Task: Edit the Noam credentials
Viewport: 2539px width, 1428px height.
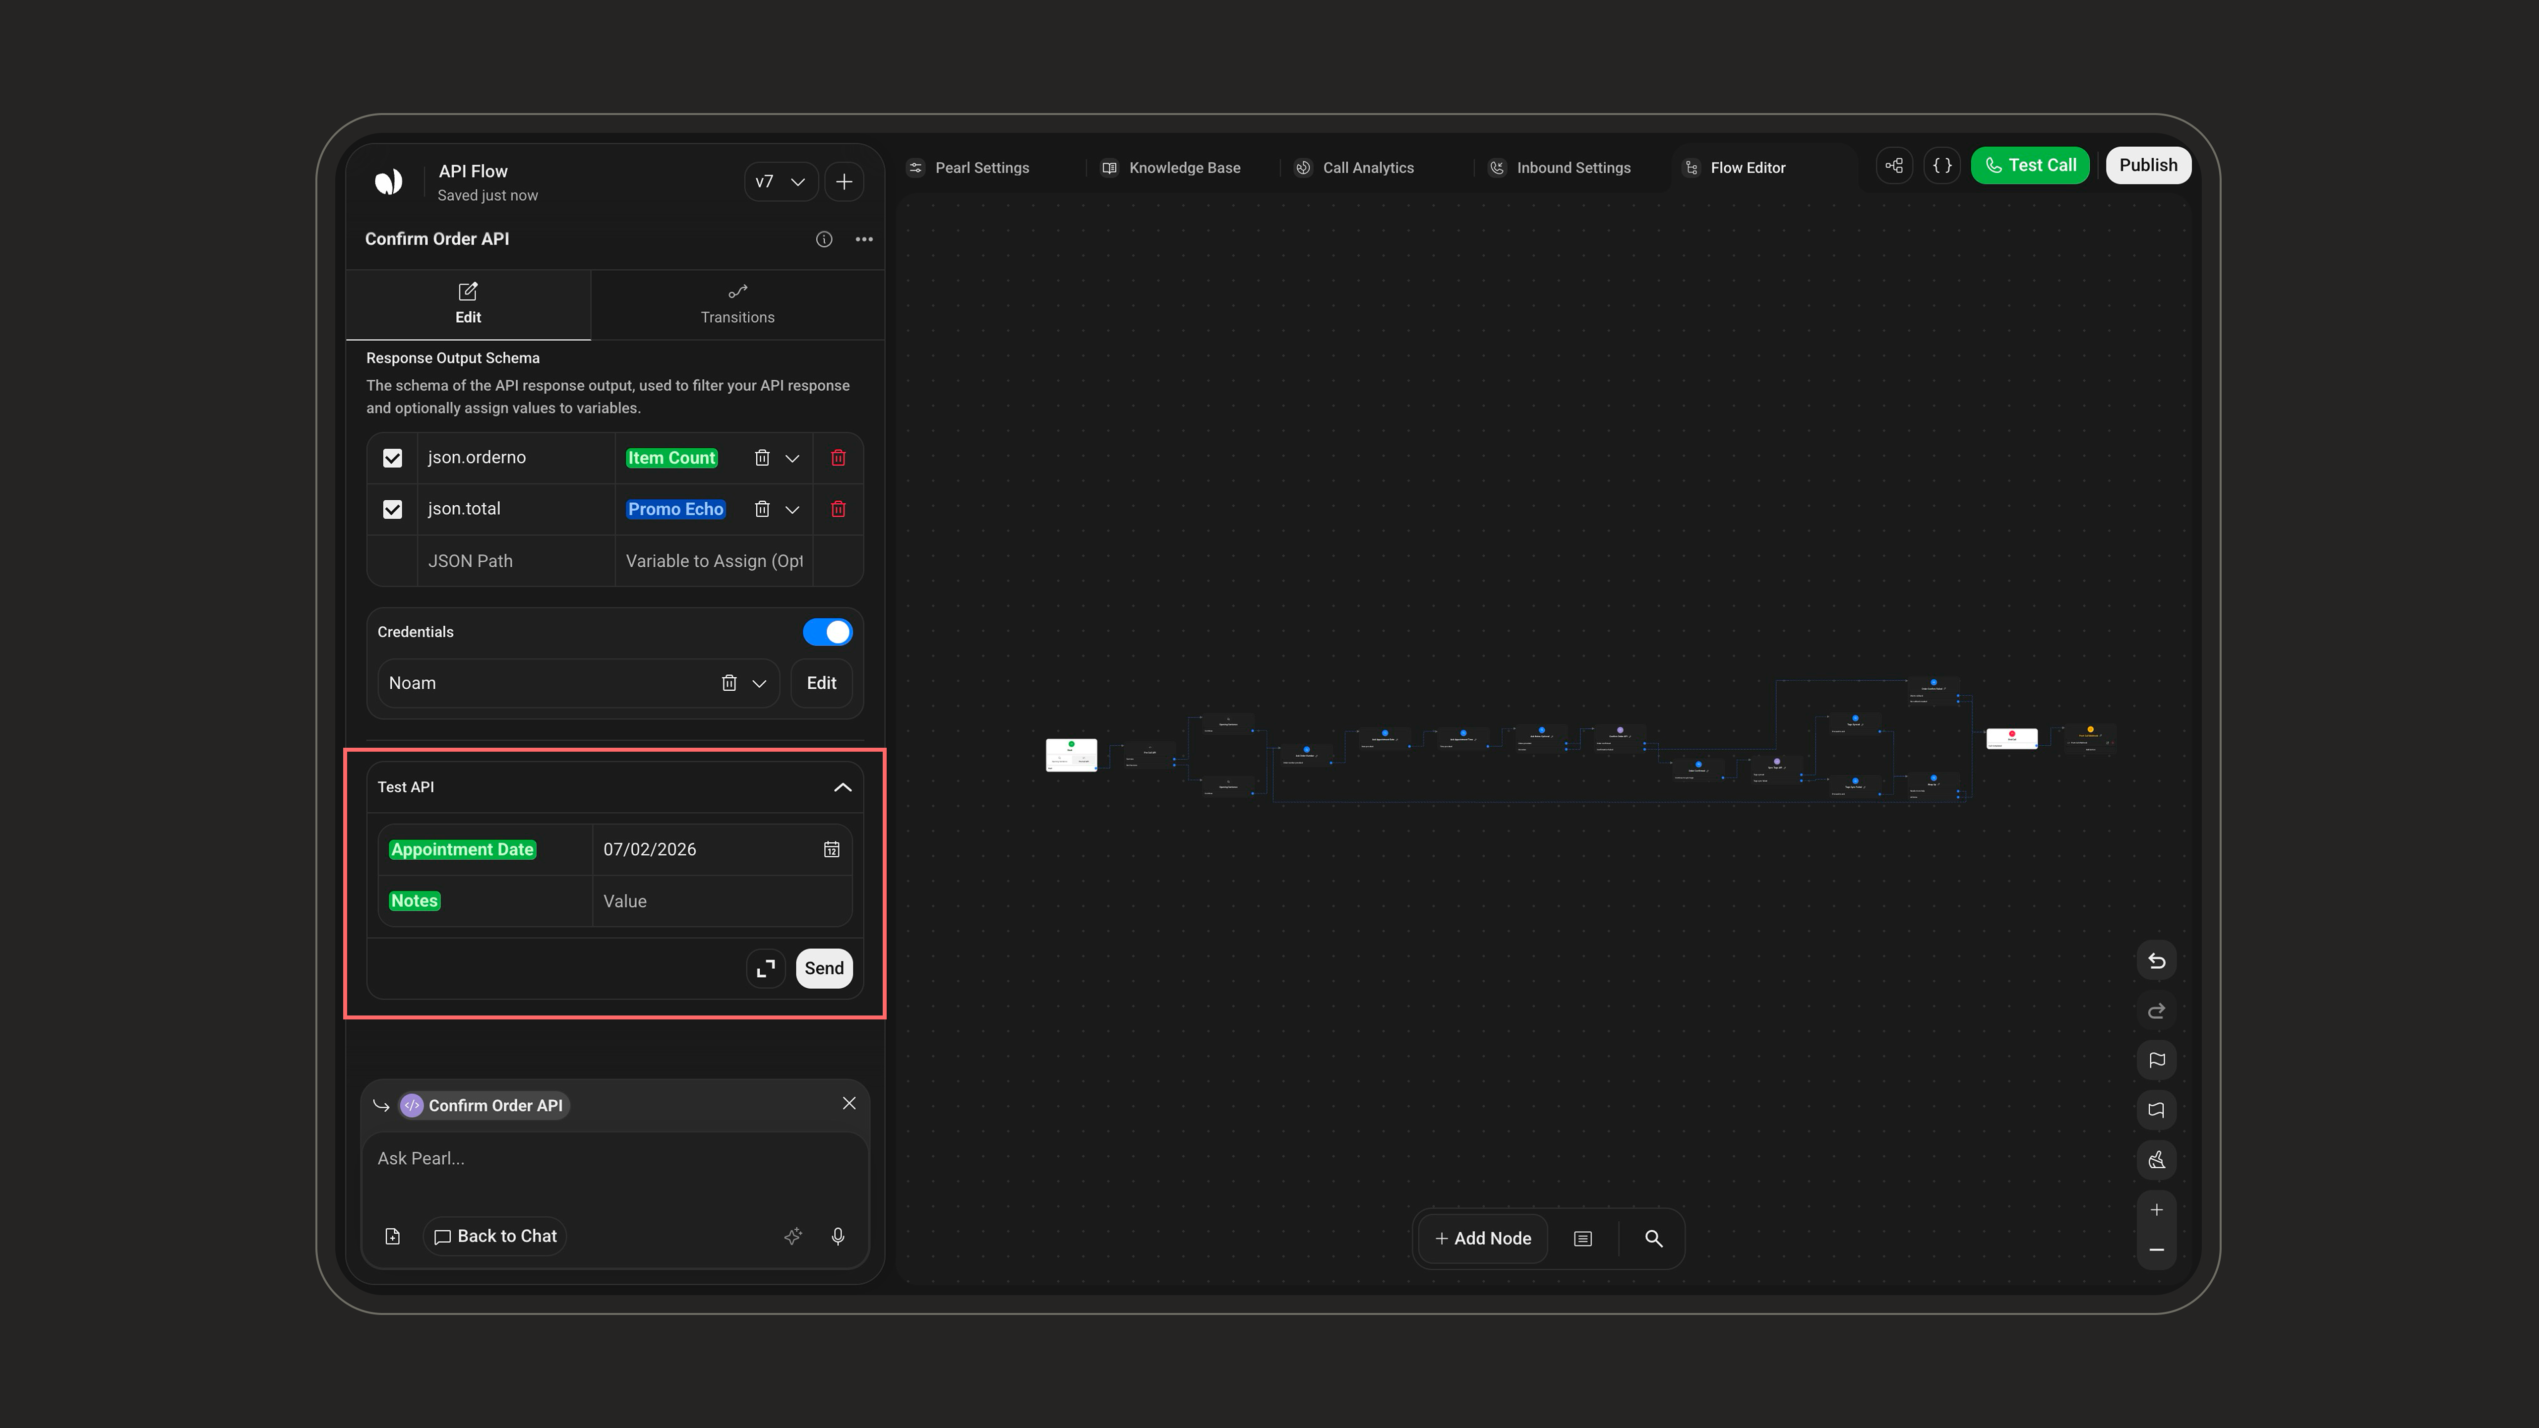Action: [x=821, y=683]
